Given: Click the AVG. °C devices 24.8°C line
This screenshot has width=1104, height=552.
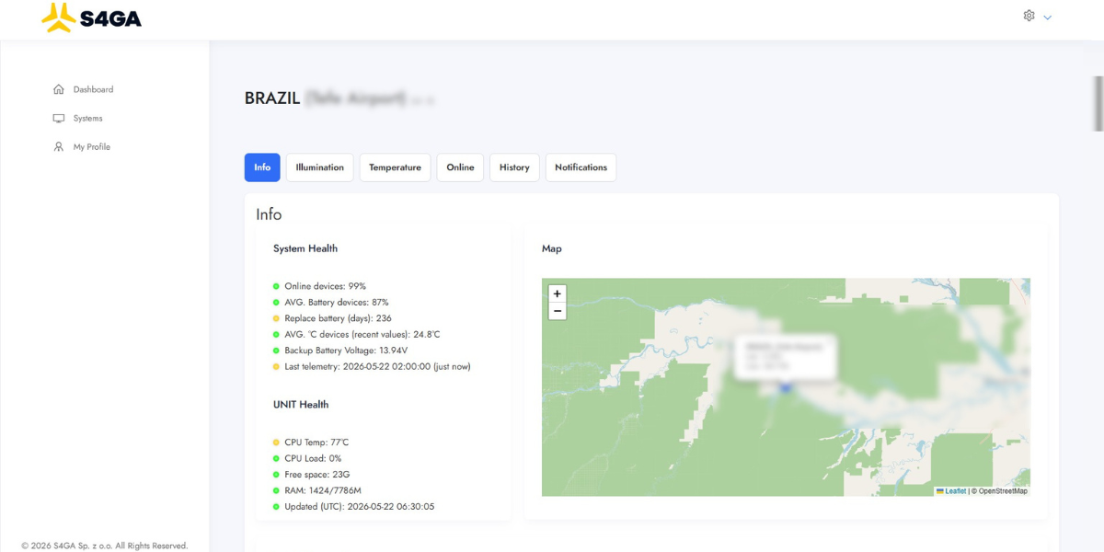Looking at the screenshot, I should (362, 334).
